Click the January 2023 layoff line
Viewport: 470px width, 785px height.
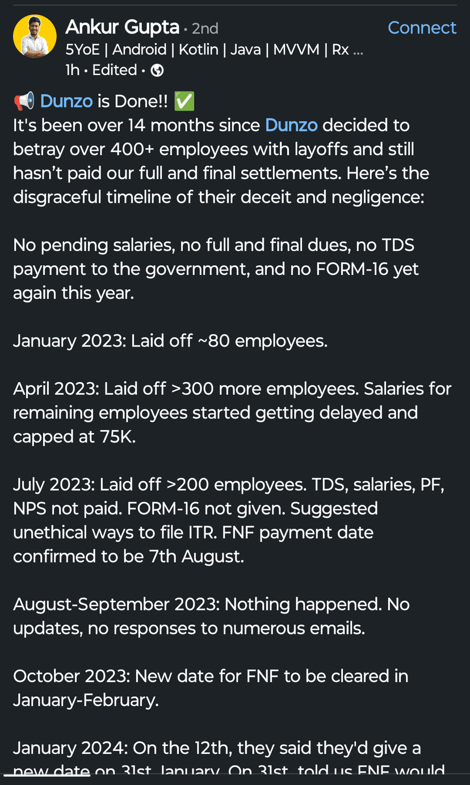(x=170, y=341)
